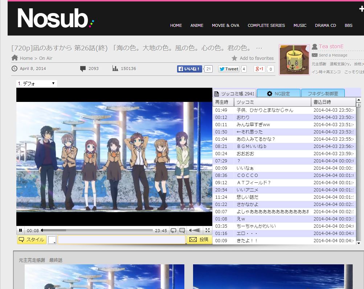This screenshot has height=289, width=364.
Task: Click the video seek progress bar
Action: pos(98,230)
